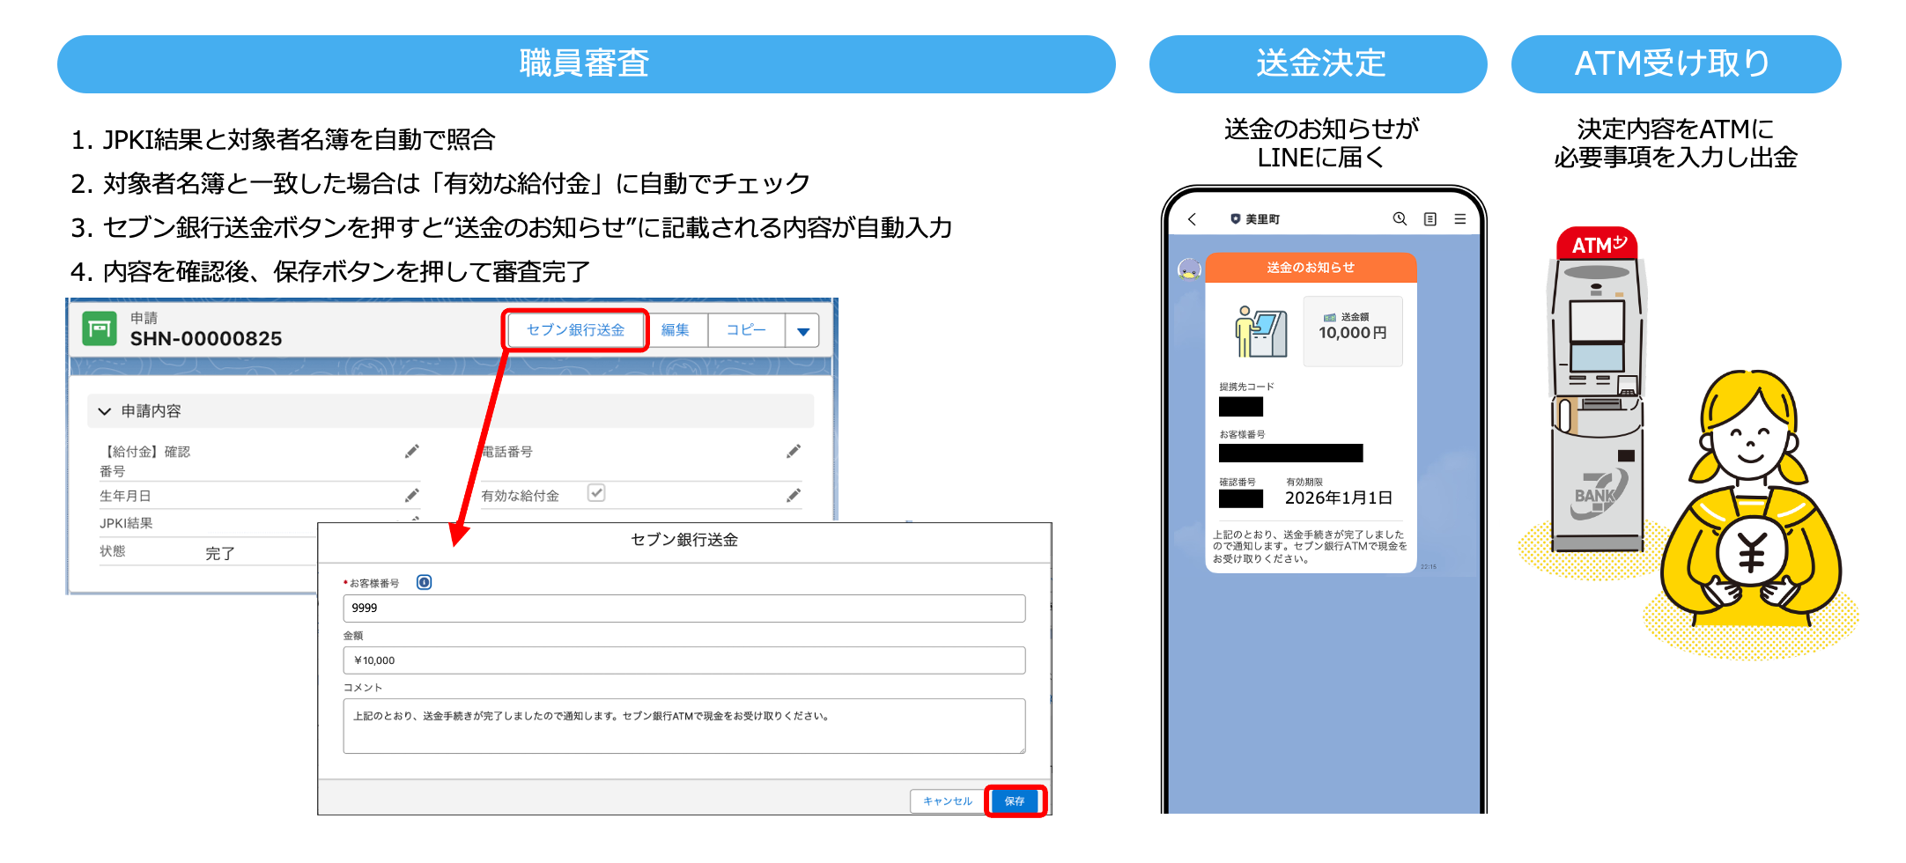Click the 有効期限 date 2026年1月1日
The width and height of the screenshot is (1906, 863).
(x=1339, y=498)
